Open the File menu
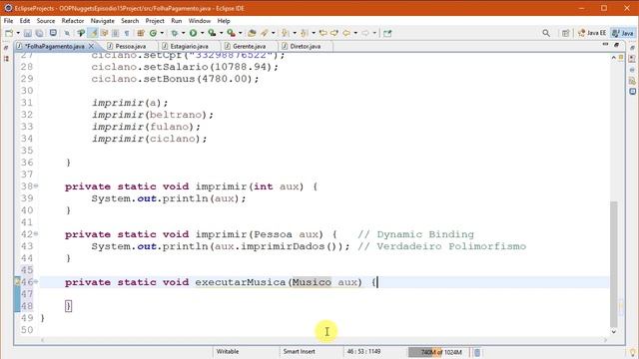Screen dimensions: 639x359 [x=8, y=21]
